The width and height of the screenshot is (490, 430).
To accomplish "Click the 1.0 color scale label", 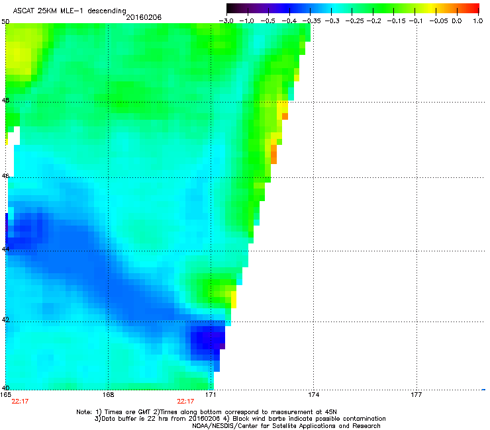I will point(478,21).
